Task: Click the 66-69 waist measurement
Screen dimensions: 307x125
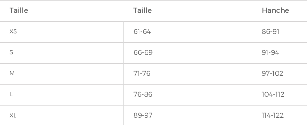Action: (x=143, y=52)
